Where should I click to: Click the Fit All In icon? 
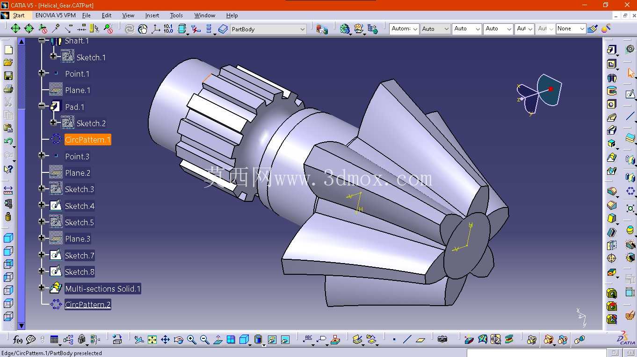152,340
